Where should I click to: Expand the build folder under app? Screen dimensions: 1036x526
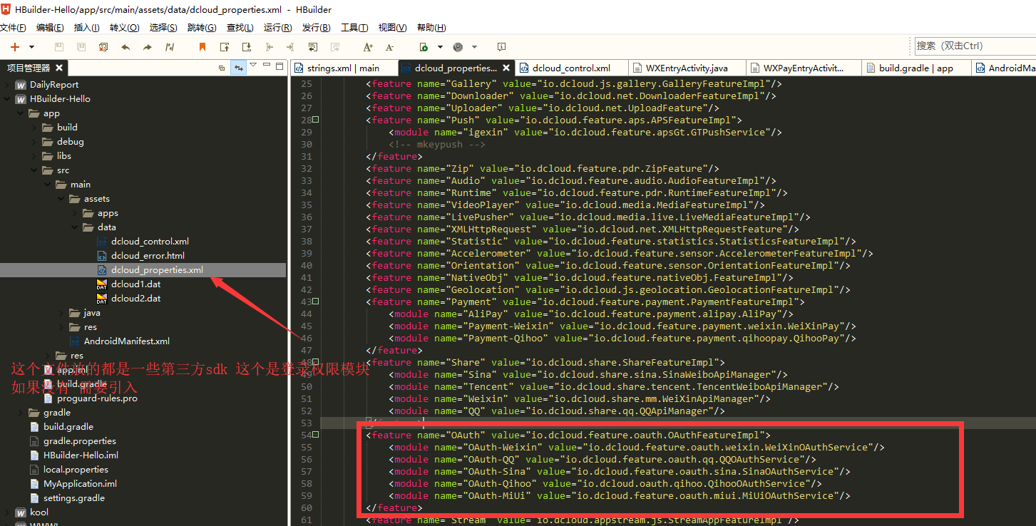click(x=34, y=128)
